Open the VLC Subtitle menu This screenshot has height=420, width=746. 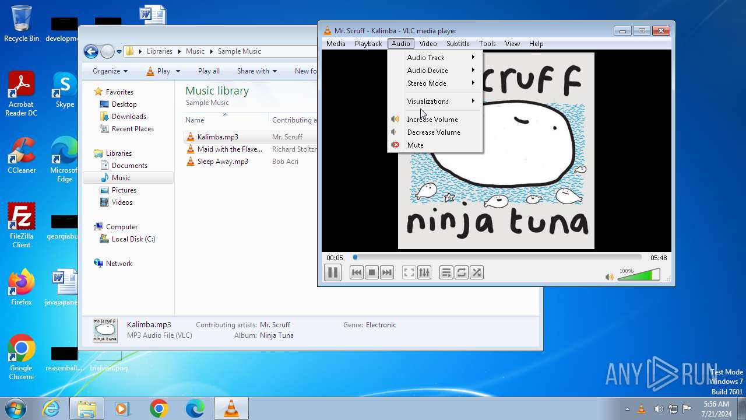[x=458, y=44]
